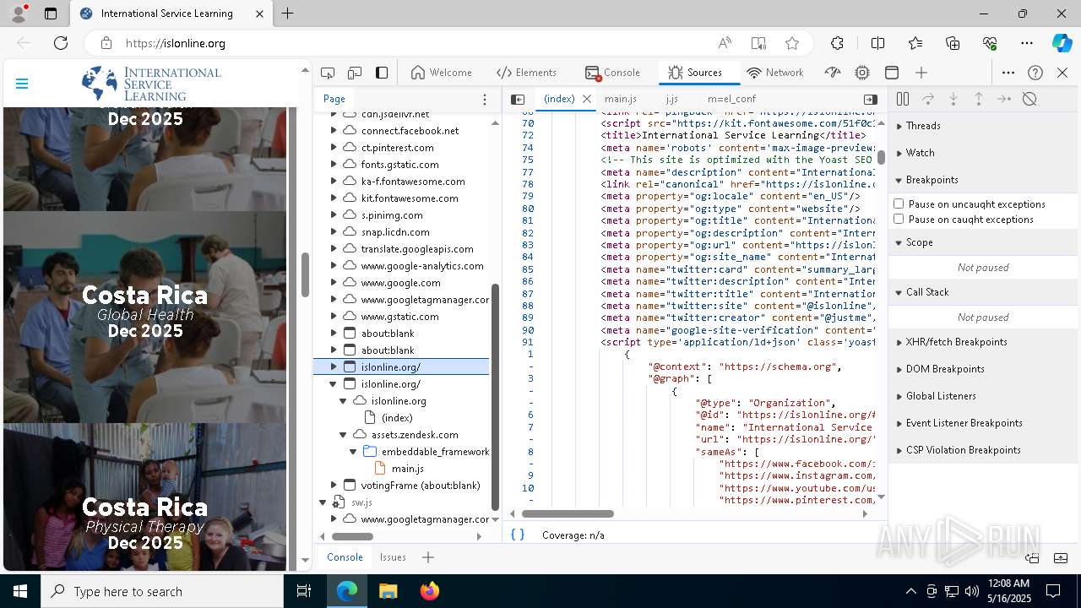Open the Application tool icon
1081x608 pixels.
[x=892, y=73]
